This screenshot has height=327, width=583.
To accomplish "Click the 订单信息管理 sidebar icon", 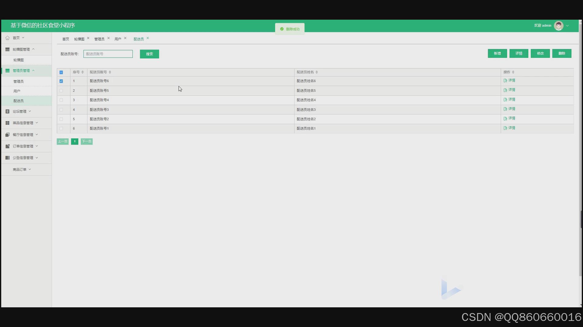I will pos(8,146).
